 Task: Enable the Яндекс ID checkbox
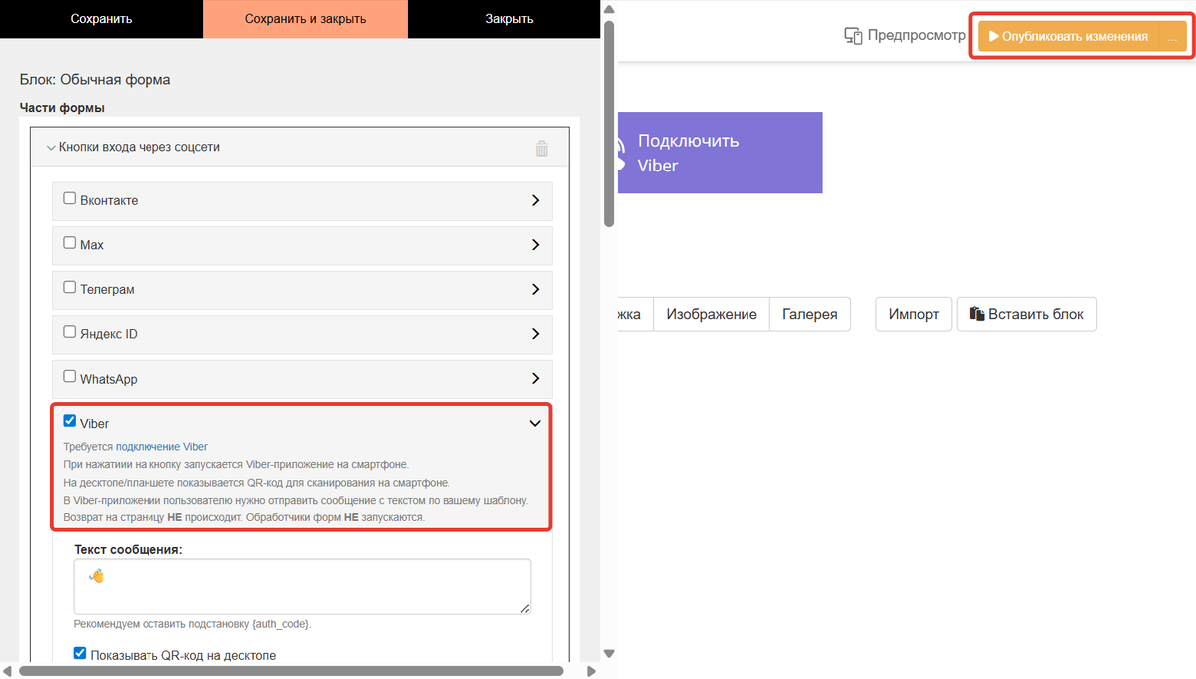pos(70,332)
